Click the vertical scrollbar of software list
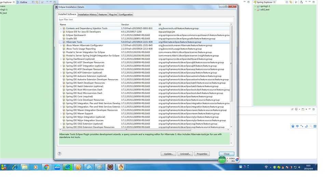Screen dimensions: 328x184 click(231, 63)
